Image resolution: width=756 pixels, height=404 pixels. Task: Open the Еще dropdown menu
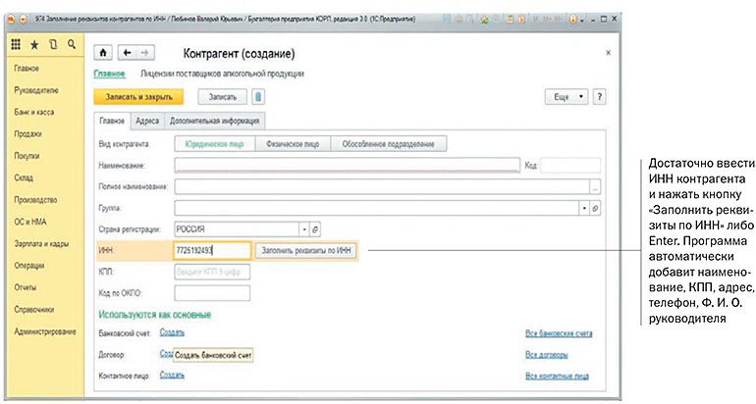pyautogui.click(x=567, y=96)
